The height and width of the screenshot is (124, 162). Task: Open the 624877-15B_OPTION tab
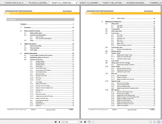tap(113, 3)
